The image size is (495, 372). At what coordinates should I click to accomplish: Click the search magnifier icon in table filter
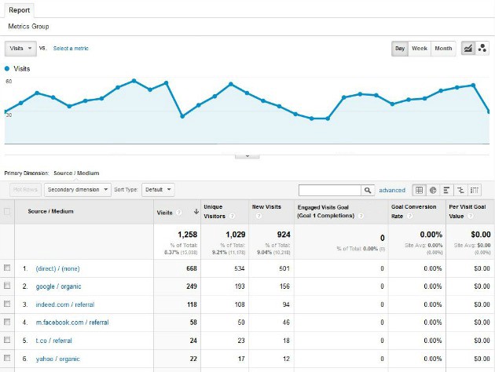pyautogui.click(x=368, y=190)
